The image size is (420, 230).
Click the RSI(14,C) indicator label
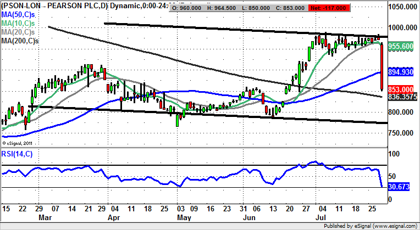[x=17, y=154]
